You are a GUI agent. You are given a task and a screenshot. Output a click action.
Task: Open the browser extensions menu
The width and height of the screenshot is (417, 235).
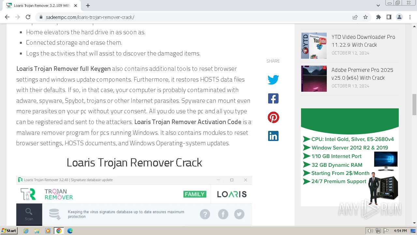click(378, 17)
